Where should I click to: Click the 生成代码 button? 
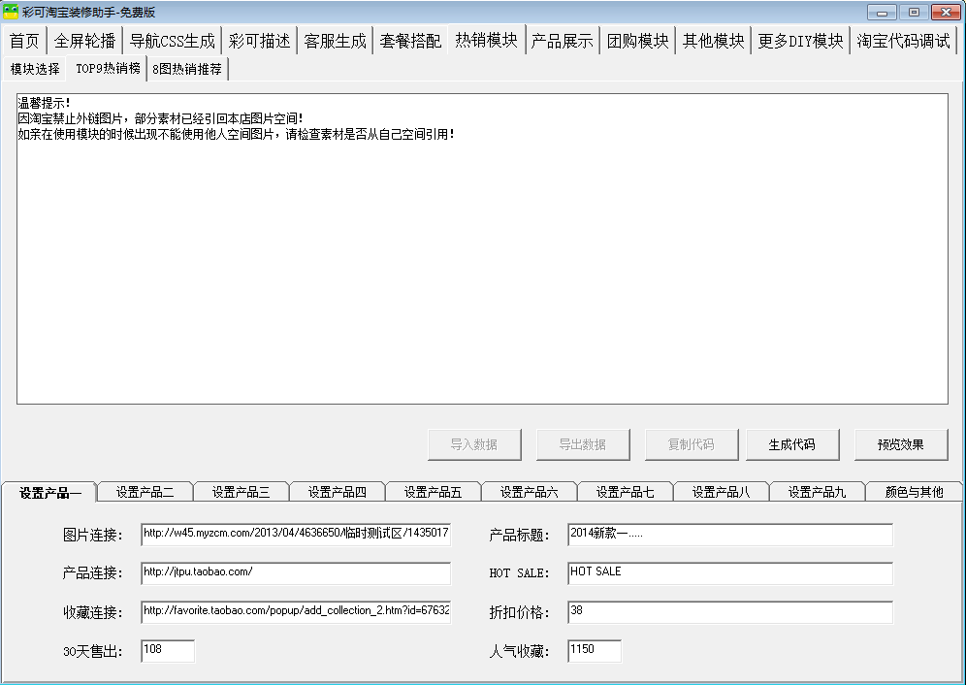[x=791, y=444]
